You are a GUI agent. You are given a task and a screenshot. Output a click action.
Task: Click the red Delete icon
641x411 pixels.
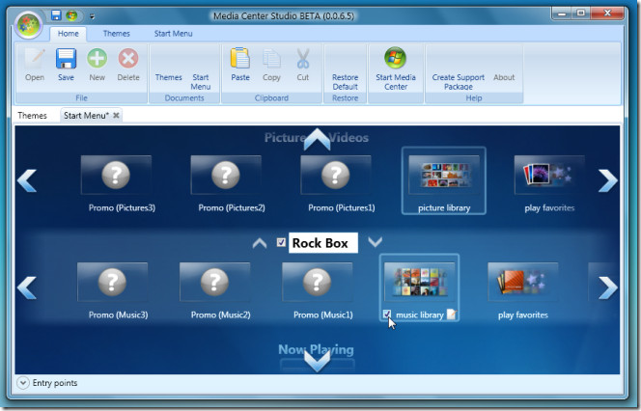(x=128, y=58)
